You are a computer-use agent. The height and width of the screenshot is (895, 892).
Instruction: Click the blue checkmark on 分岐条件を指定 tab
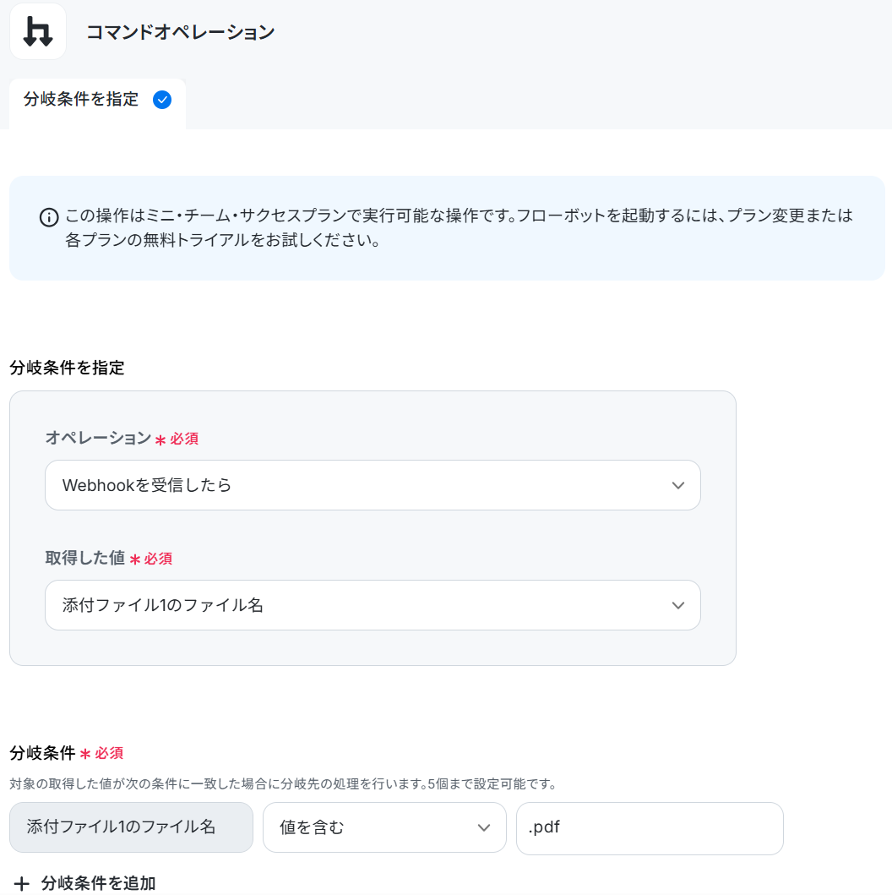pos(162,100)
